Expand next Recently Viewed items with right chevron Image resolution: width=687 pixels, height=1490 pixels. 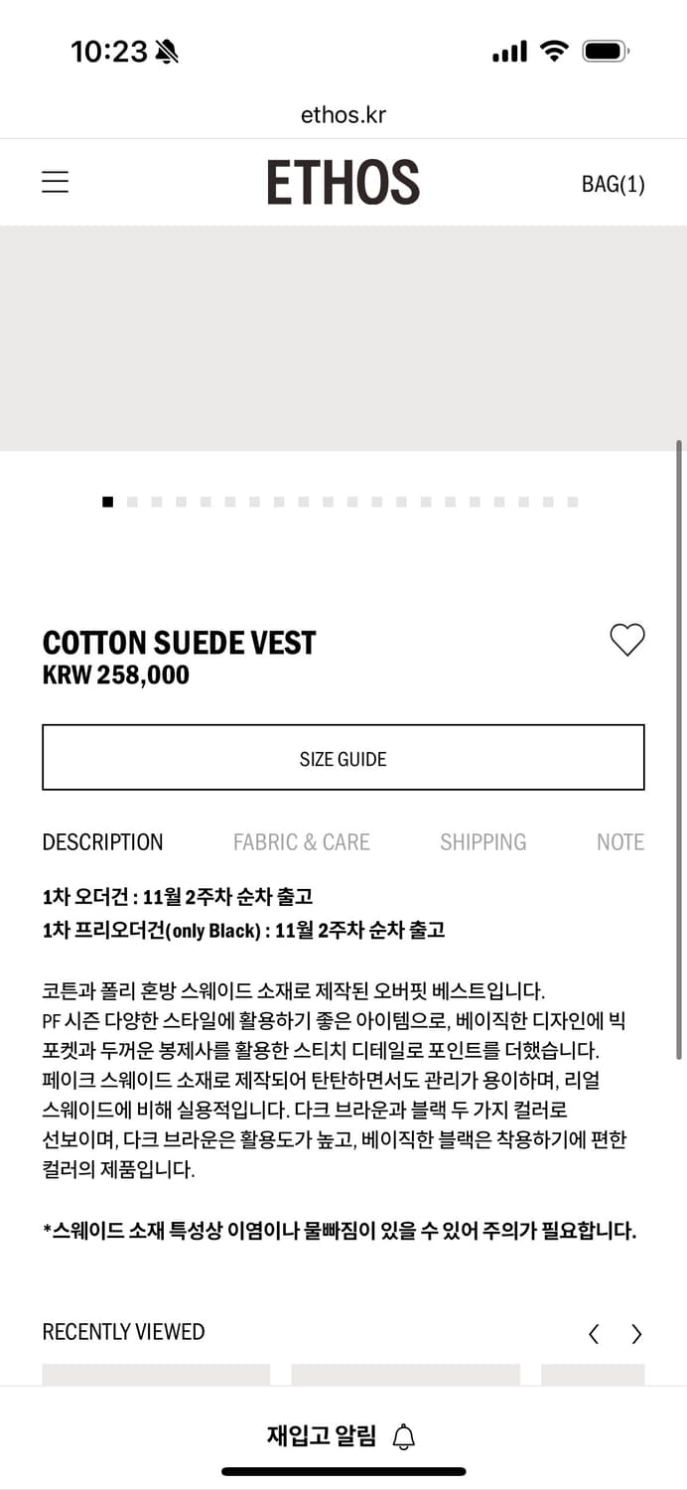636,1334
